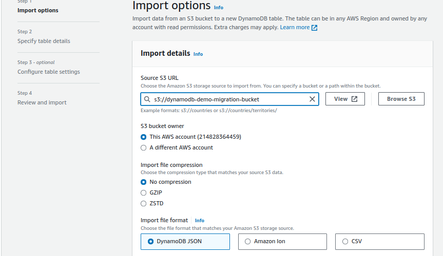Open the Browse S3 dialog
The image size is (443, 256).
[401, 99]
